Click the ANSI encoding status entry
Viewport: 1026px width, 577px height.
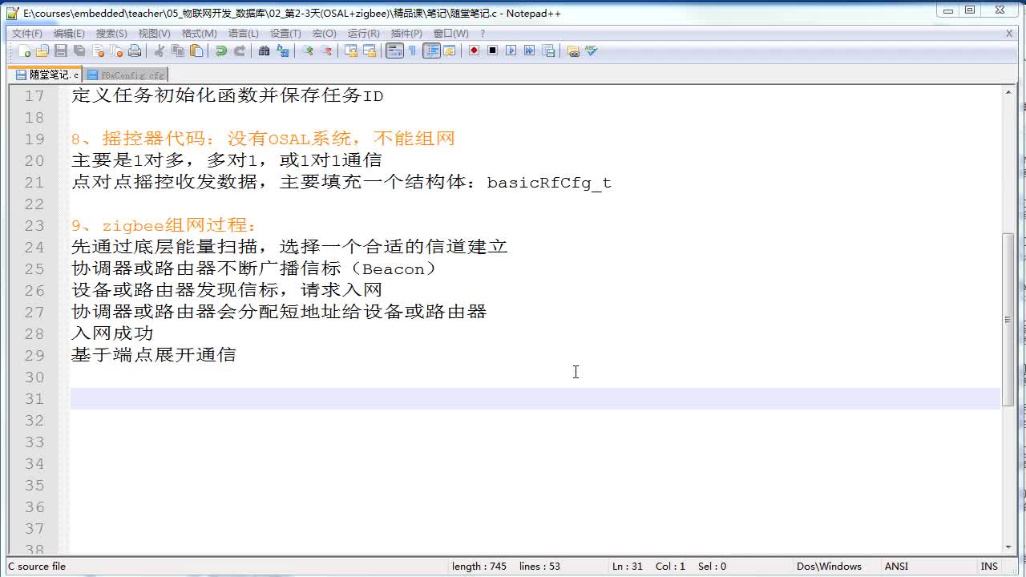tap(896, 566)
